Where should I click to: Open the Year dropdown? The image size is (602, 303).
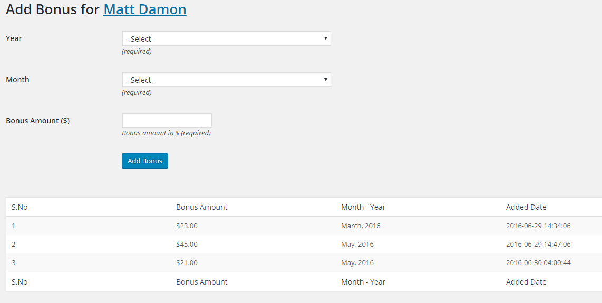(226, 38)
